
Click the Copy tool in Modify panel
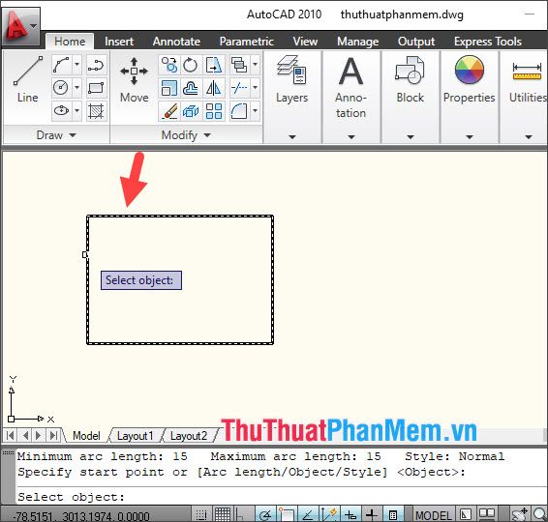168,65
